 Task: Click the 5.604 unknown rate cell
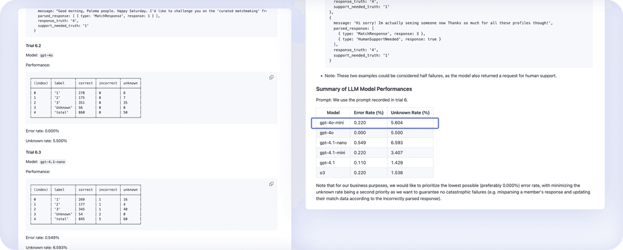(399, 123)
